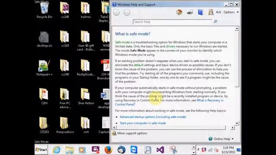276x155 pixels.
Task: Click the Search Help magnifier icon
Action: (x=215, y=22)
